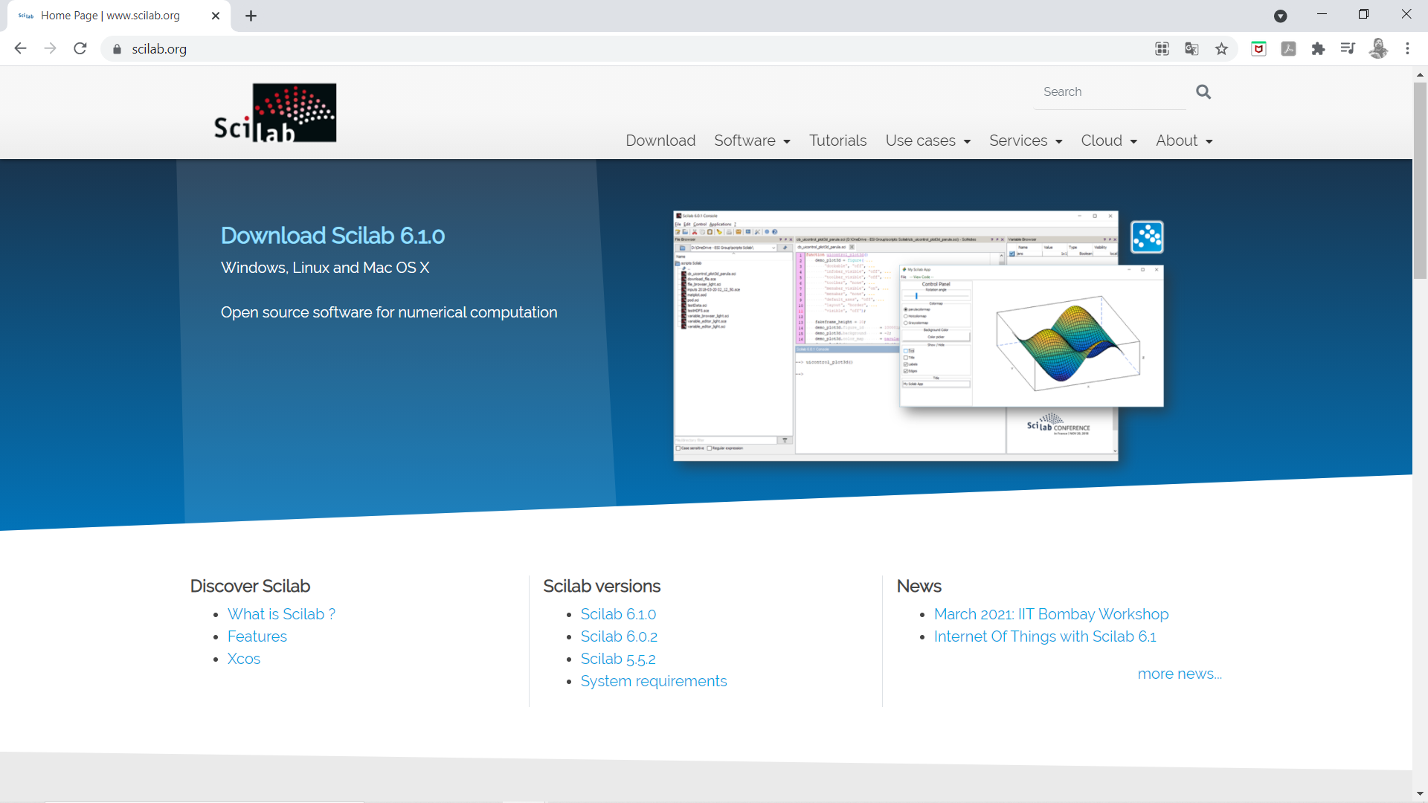Click the Download Scilab 6.1.0 link
This screenshot has width=1428, height=803.
coord(332,236)
